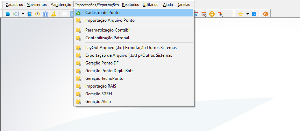Image resolution: width=300 pixels, height=131 pixels.
Task: Click the yellow worker mining icon
Action: tap(53, 14)
